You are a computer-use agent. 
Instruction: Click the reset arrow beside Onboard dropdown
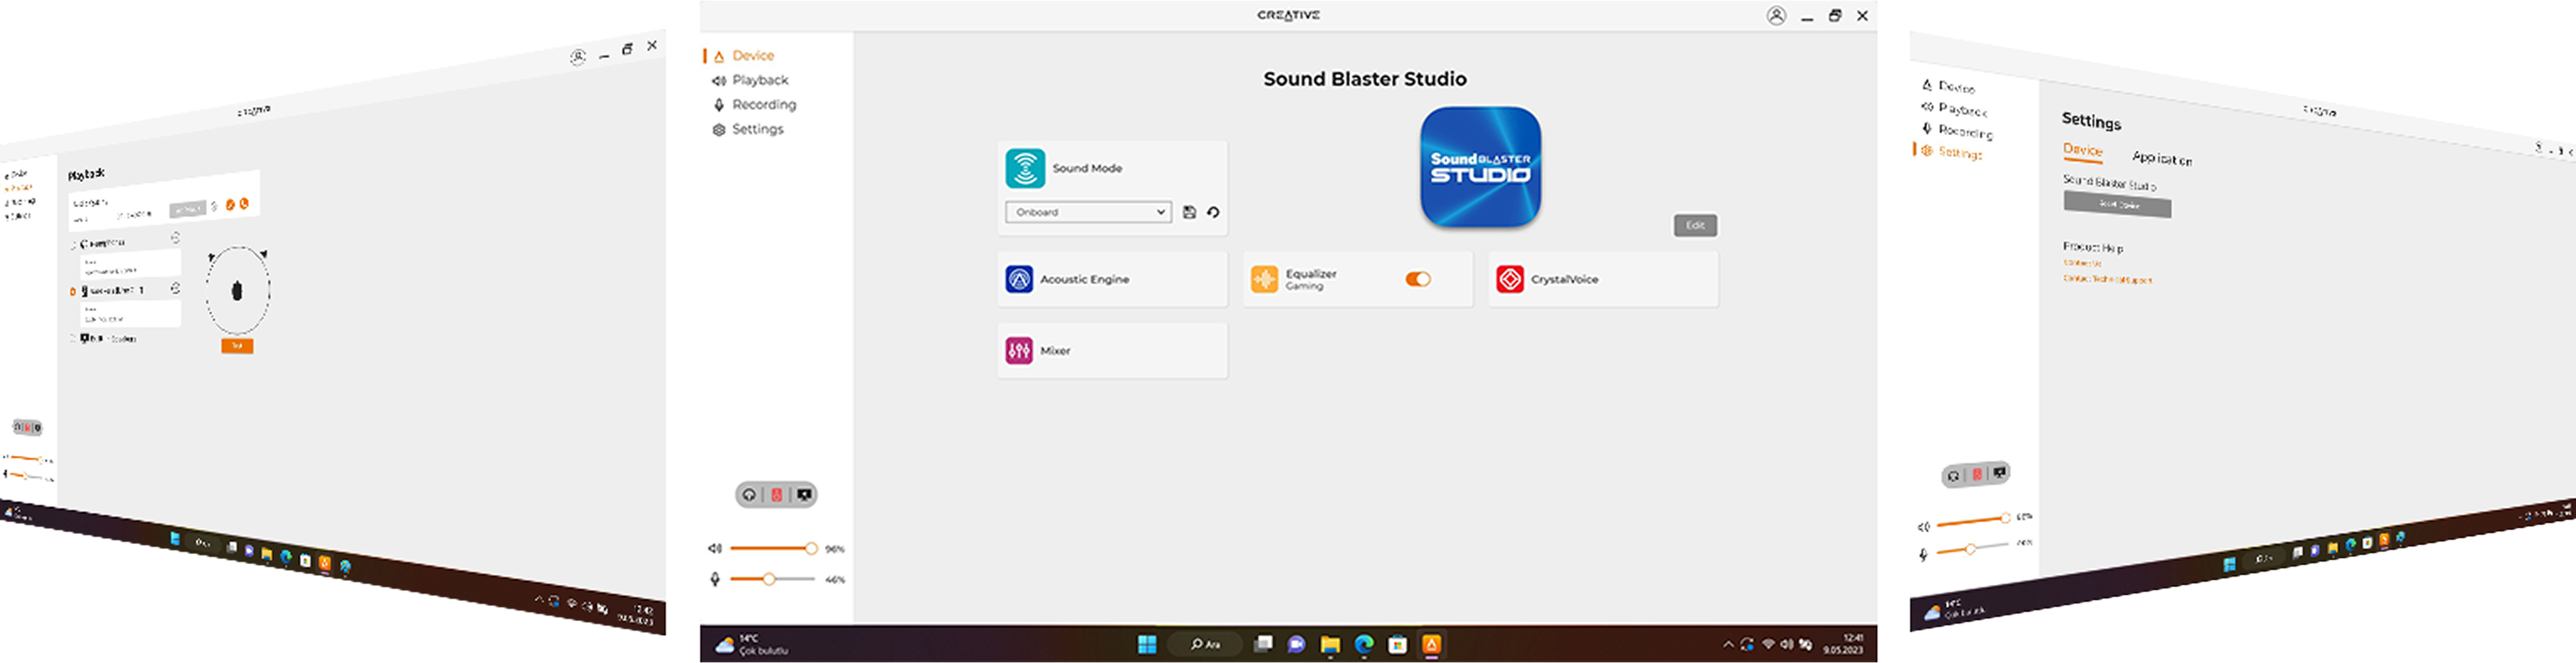pos(1213,213)
